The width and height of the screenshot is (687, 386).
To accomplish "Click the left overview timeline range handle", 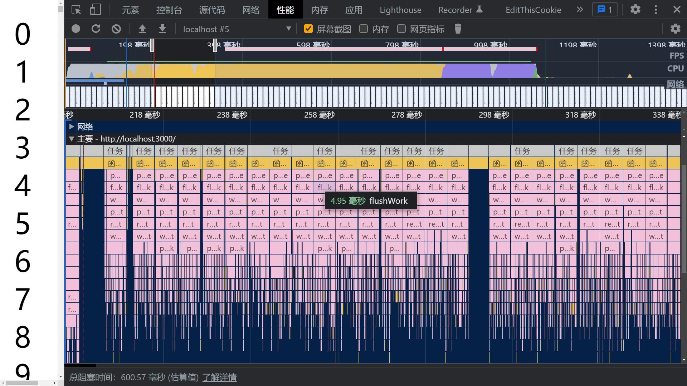I will 152,45.
